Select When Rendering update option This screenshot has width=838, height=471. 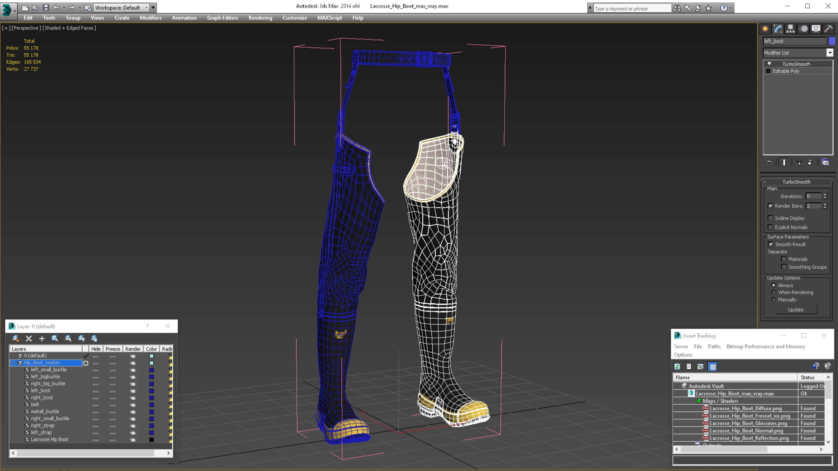click(x=774, y=292)
